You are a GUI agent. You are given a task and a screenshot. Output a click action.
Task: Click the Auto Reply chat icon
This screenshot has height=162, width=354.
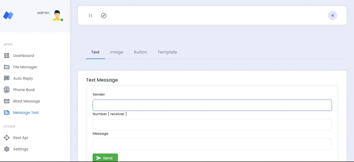tap(7, 78)
